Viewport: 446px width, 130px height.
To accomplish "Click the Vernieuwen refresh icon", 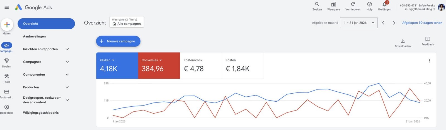I will coord(353,4).
